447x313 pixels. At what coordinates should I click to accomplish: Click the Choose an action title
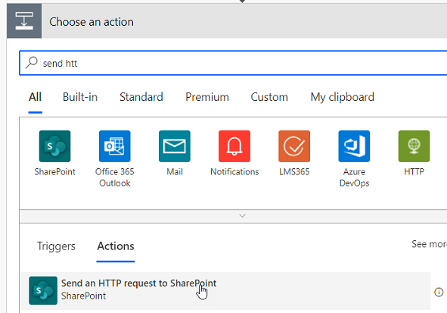point(92,22)
